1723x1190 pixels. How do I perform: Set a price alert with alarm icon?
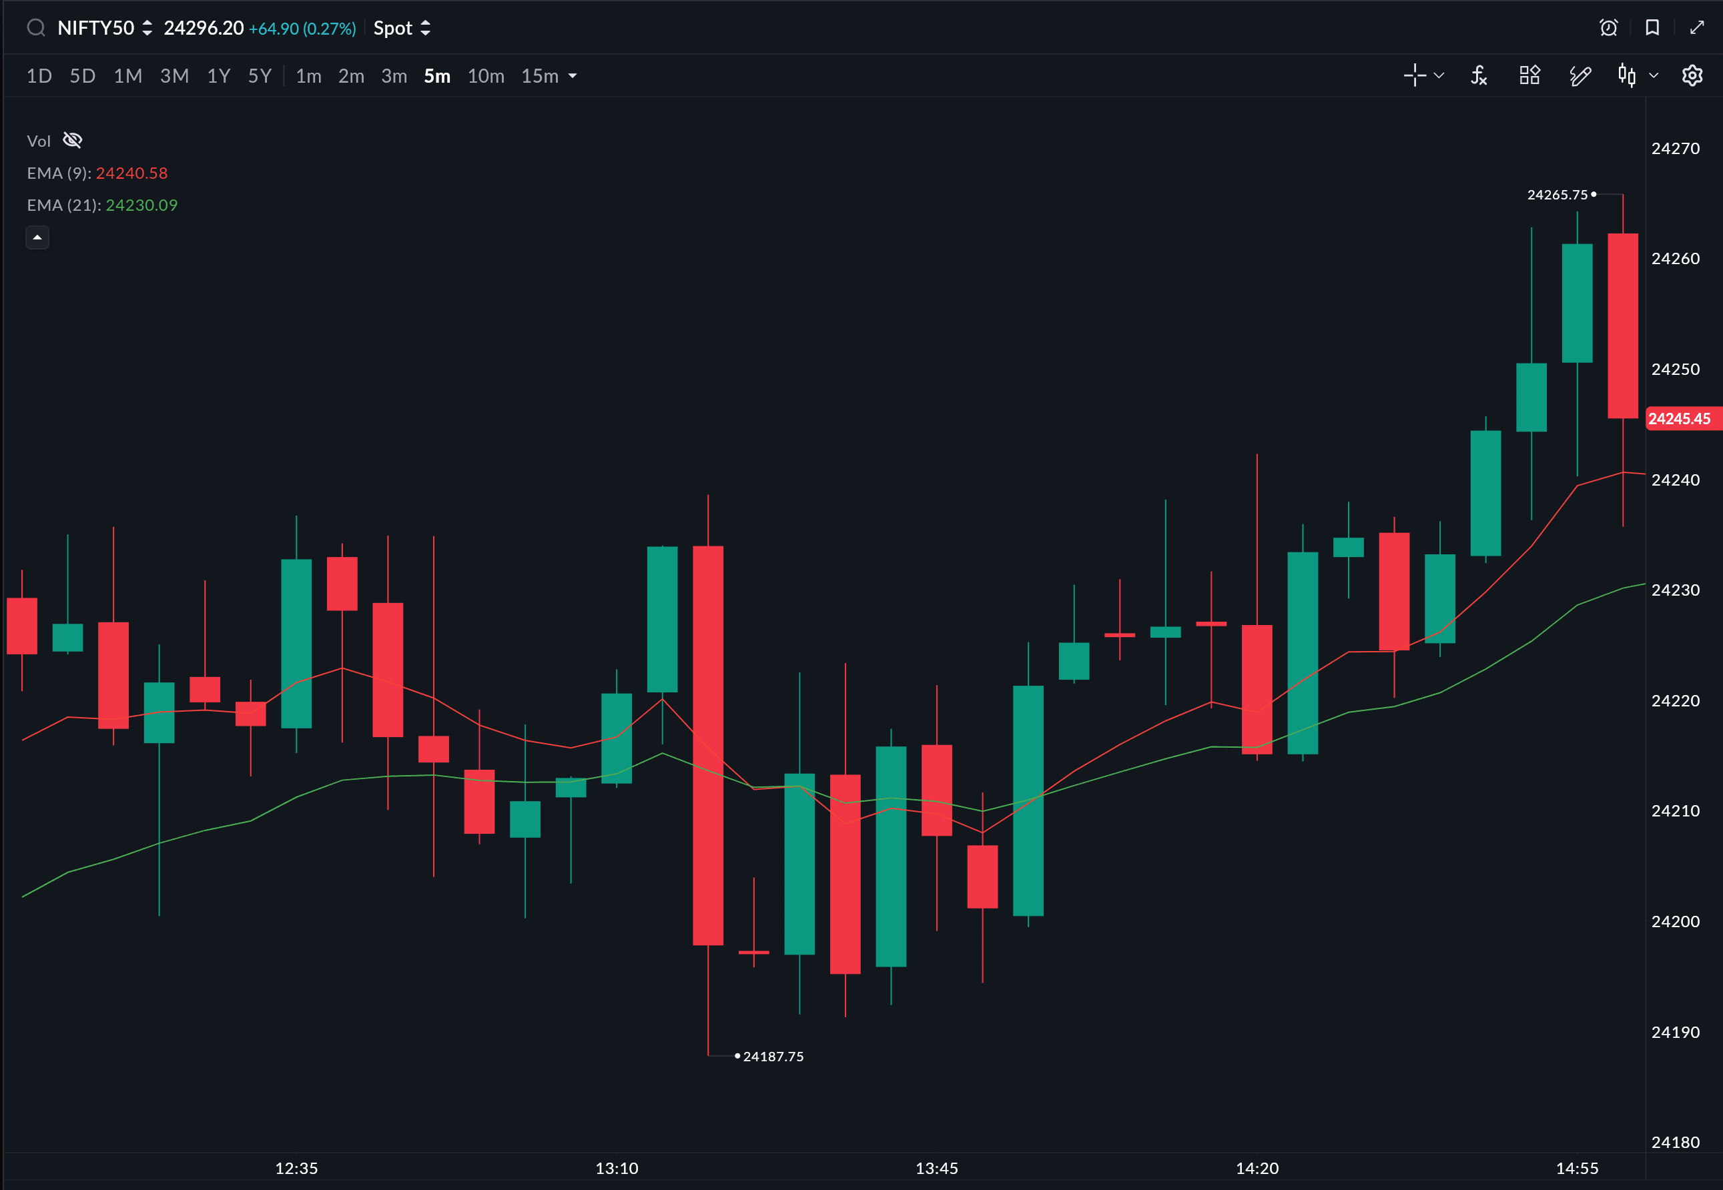point(1609,28)
